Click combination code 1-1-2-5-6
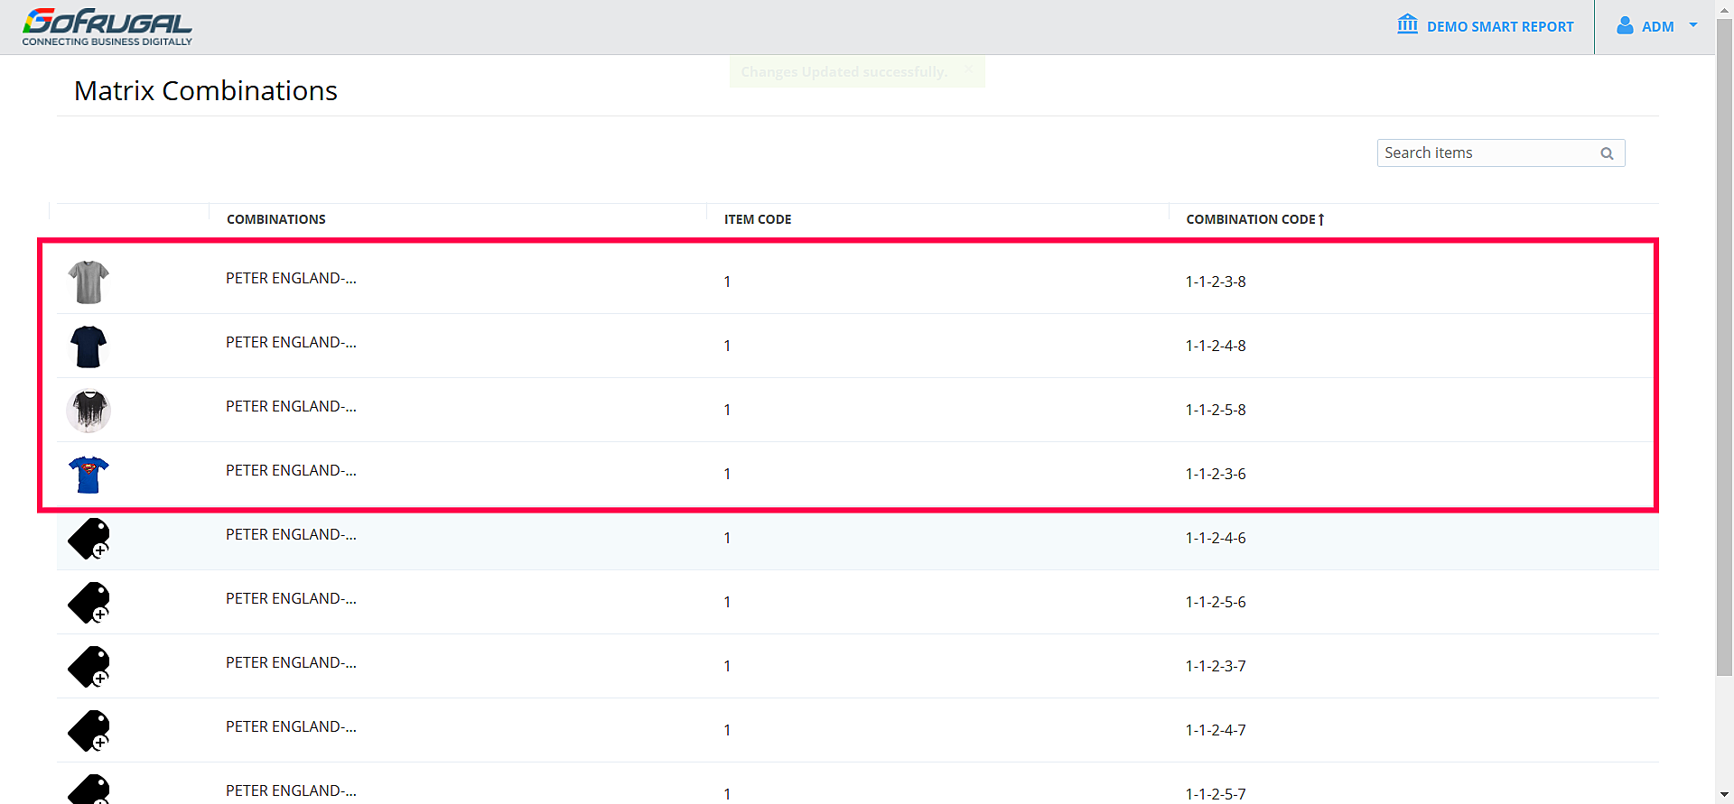The image size is (1734, 804). click(x=1216, y=602)
